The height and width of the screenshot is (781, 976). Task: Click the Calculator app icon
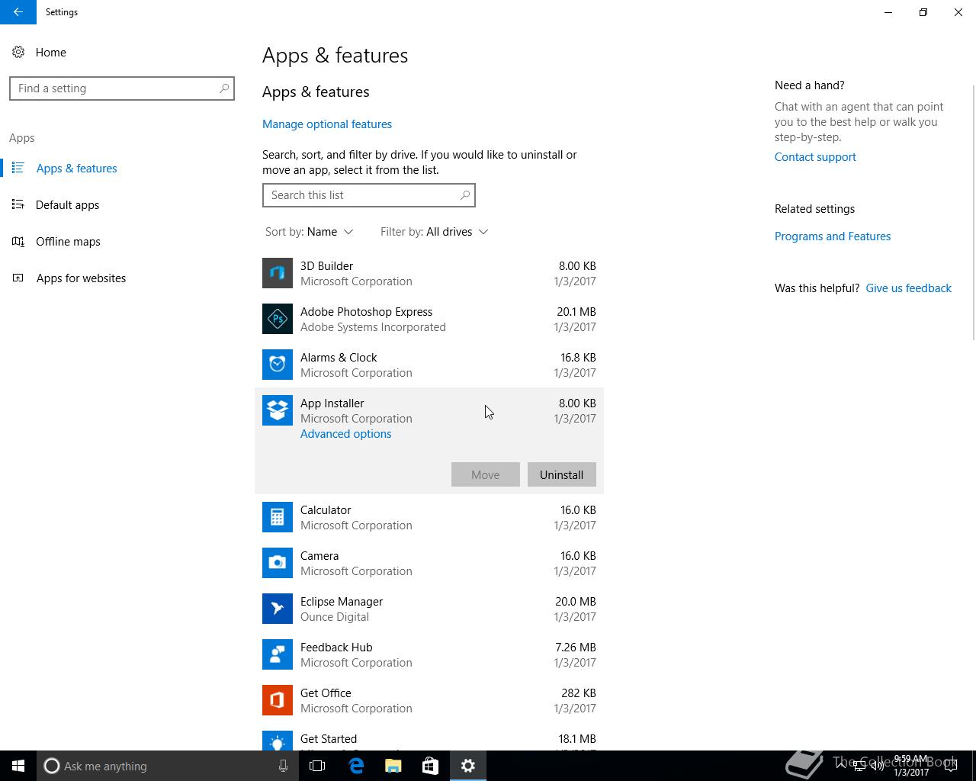[x=278, y=517]
